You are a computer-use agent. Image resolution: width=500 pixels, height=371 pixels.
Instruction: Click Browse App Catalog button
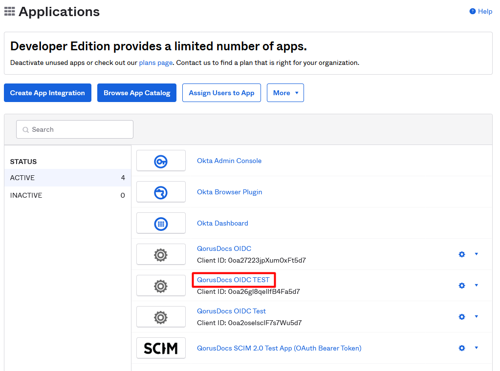coord(137,93)
